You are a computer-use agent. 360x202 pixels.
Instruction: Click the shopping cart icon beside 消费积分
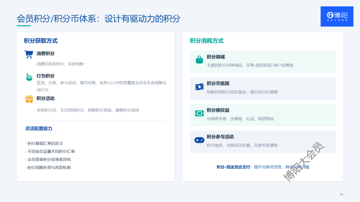click(x=29, y=54)
